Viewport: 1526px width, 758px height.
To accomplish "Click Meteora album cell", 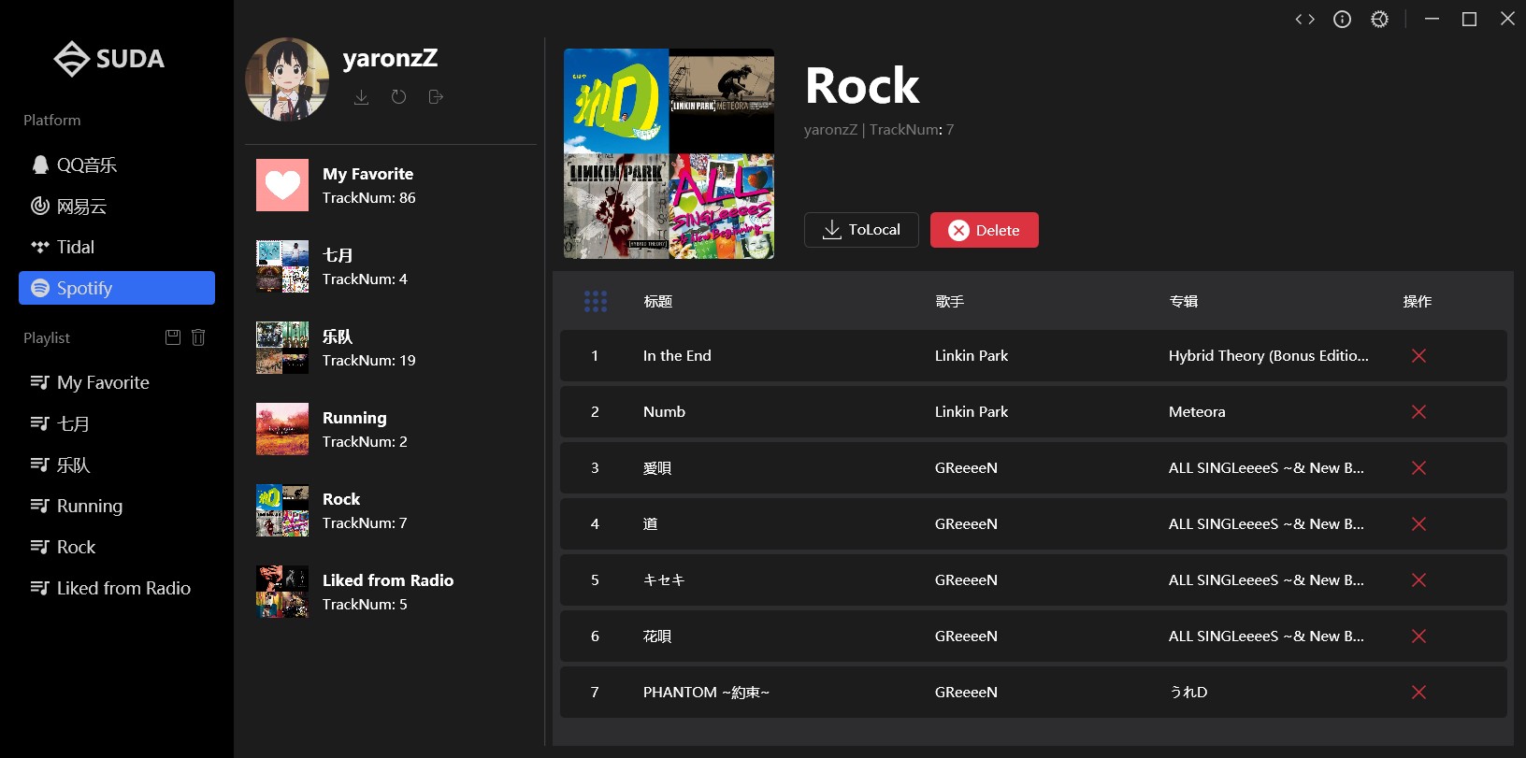I will point(1197,411).
